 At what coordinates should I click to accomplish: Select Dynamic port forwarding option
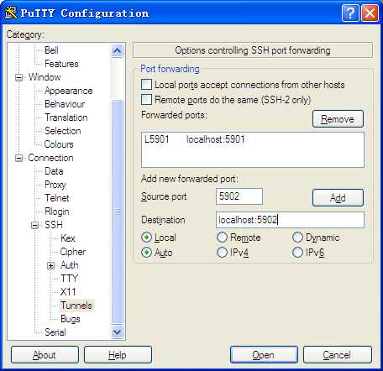[x=297, y=238]
